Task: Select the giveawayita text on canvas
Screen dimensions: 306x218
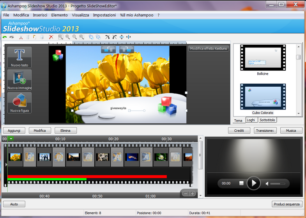Action: coord(118,108)
